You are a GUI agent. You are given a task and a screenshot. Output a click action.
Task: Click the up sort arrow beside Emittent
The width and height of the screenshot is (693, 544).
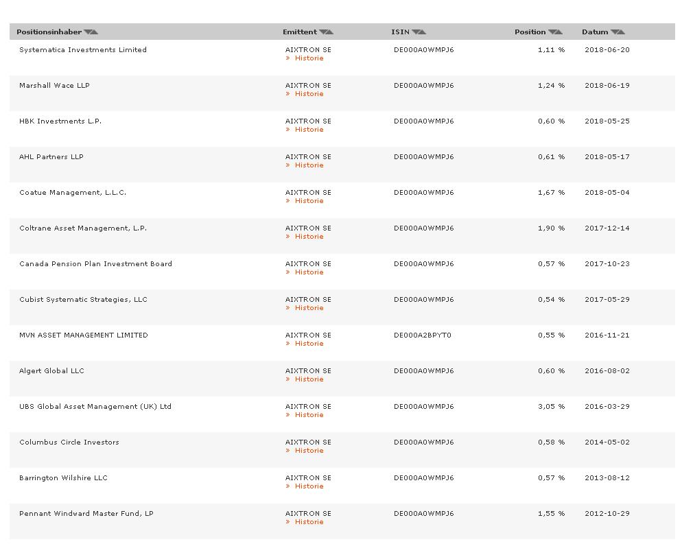(x=329, y=32)
